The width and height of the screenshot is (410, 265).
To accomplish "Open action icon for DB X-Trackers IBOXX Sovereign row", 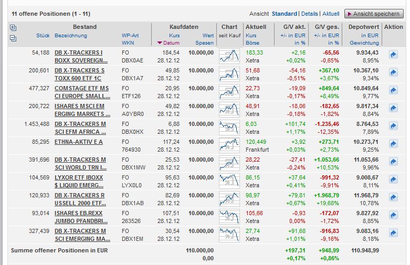I will pyautogui.click(x=393, y=55).
